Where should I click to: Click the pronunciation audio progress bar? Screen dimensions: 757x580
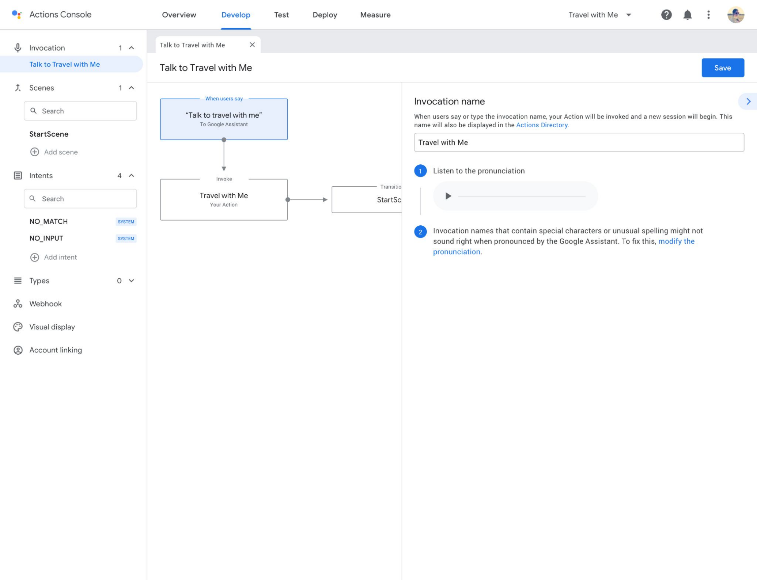click(521, 196)
